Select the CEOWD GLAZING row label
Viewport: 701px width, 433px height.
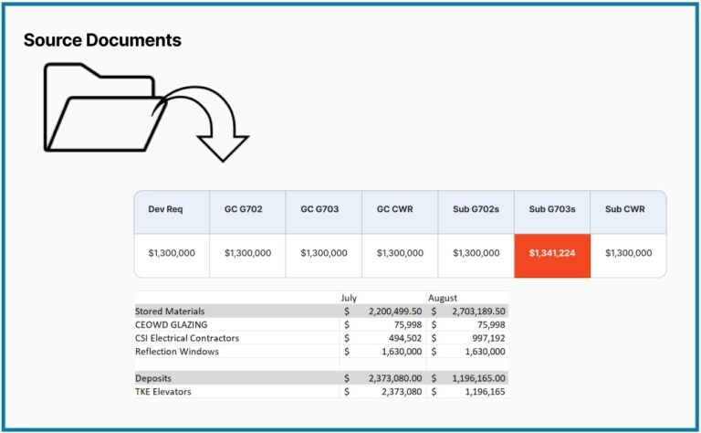click(172, 325)
